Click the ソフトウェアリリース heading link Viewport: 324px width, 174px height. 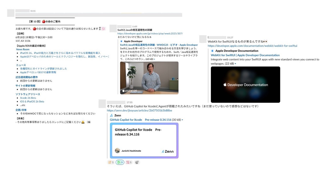coord(28,94)
